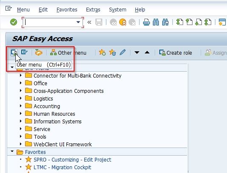
Task: Click the star icon beside SPRO
Action: [x=29, y=159]
